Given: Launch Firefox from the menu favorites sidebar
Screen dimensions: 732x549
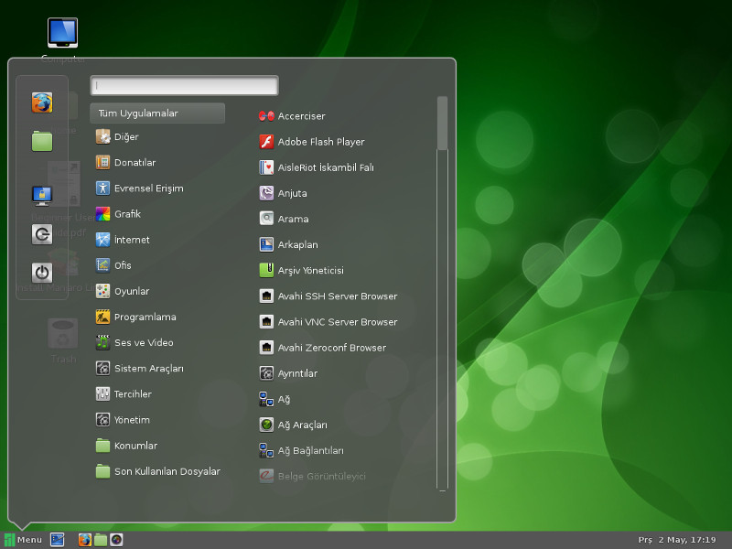Looking at the screenshot, I should point(42,102).
